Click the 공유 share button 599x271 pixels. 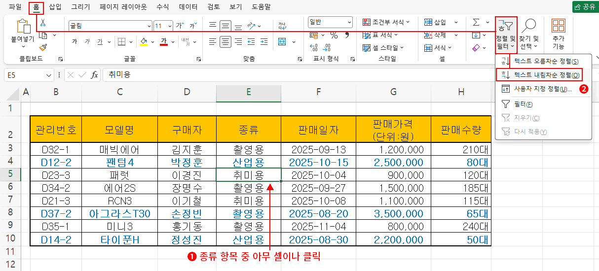(x=585, y=7)
